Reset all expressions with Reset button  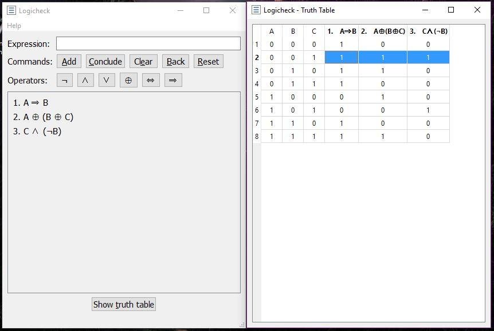coord(208,62)
